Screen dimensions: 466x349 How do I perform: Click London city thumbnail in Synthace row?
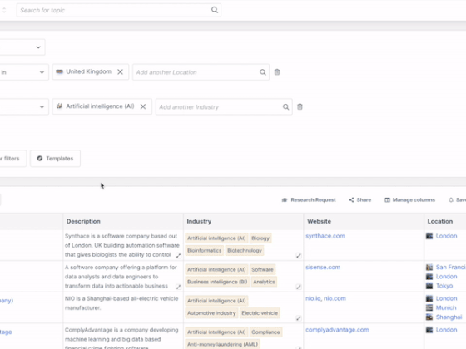429,236
